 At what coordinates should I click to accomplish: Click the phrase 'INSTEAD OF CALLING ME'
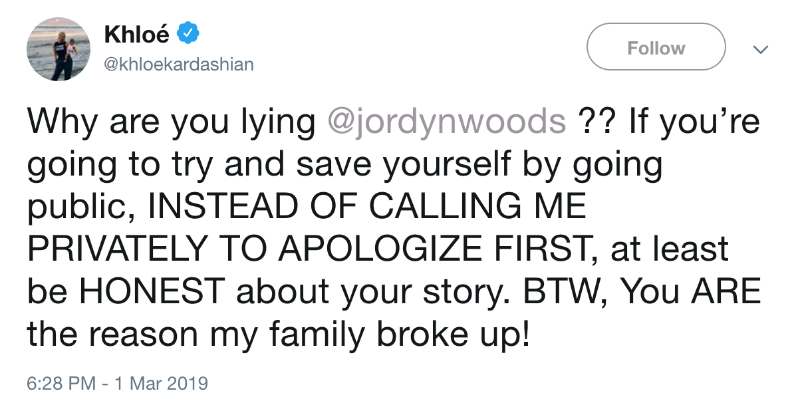tap(368, 207)
